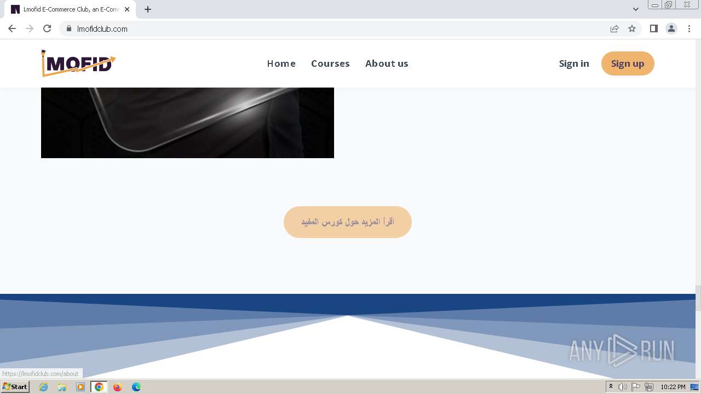Click the Lmofid logo in header
The image size is (701, 394).
pyautogui.click(x=78, y=63)
